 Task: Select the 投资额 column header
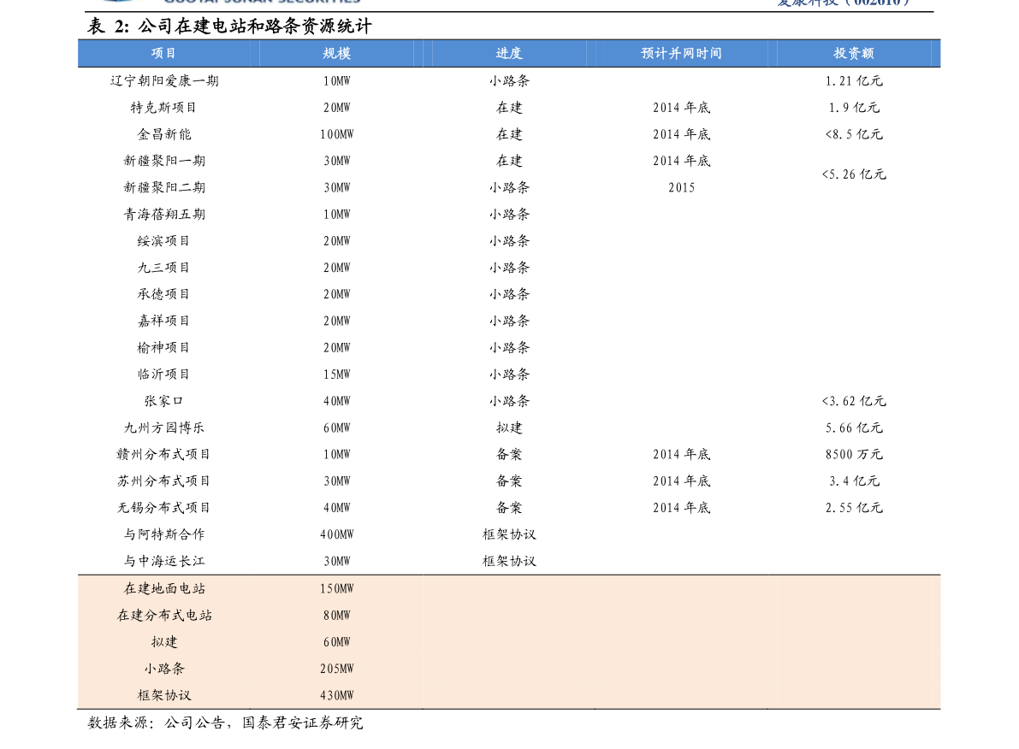(x=852, y=52)
